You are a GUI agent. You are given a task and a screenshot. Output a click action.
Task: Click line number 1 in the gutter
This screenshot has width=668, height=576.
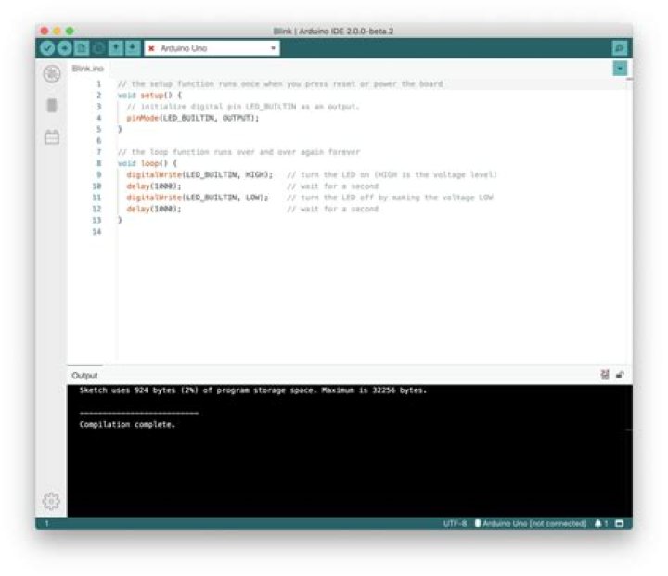coord(99,83)
